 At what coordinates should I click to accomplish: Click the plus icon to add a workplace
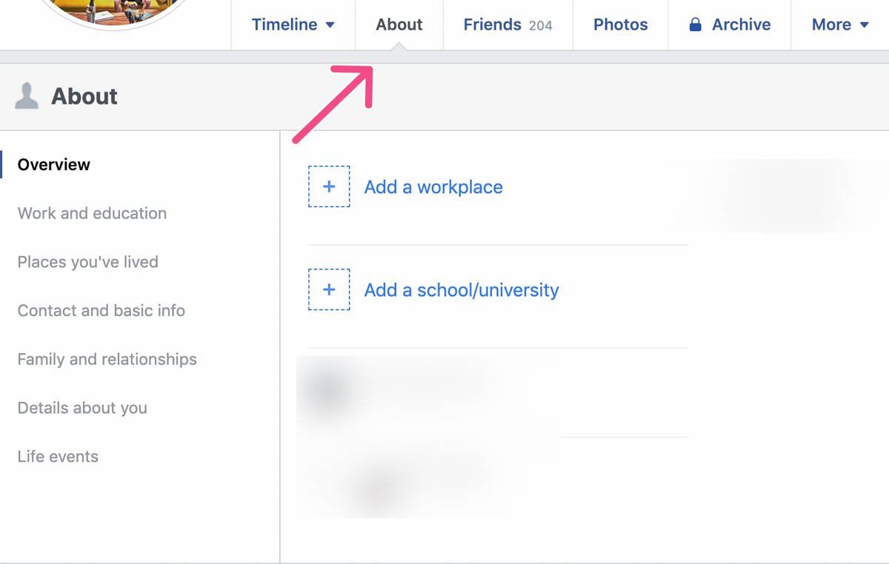pos(329,187)
